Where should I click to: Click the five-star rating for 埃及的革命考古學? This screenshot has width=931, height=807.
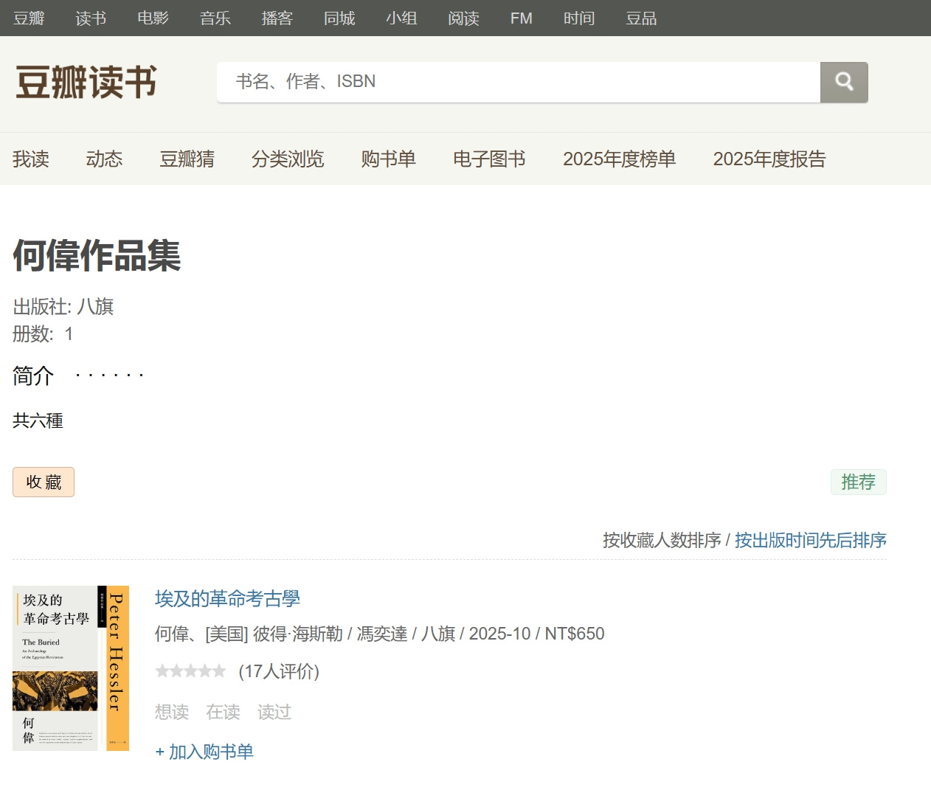coord(190,671)
